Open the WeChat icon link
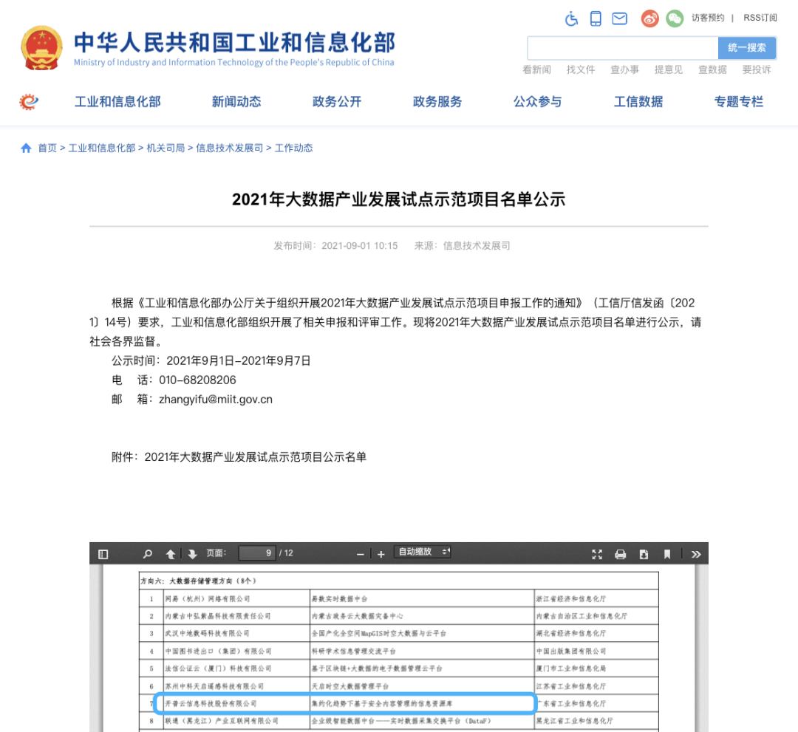The image size is (798, 732). 674,18
